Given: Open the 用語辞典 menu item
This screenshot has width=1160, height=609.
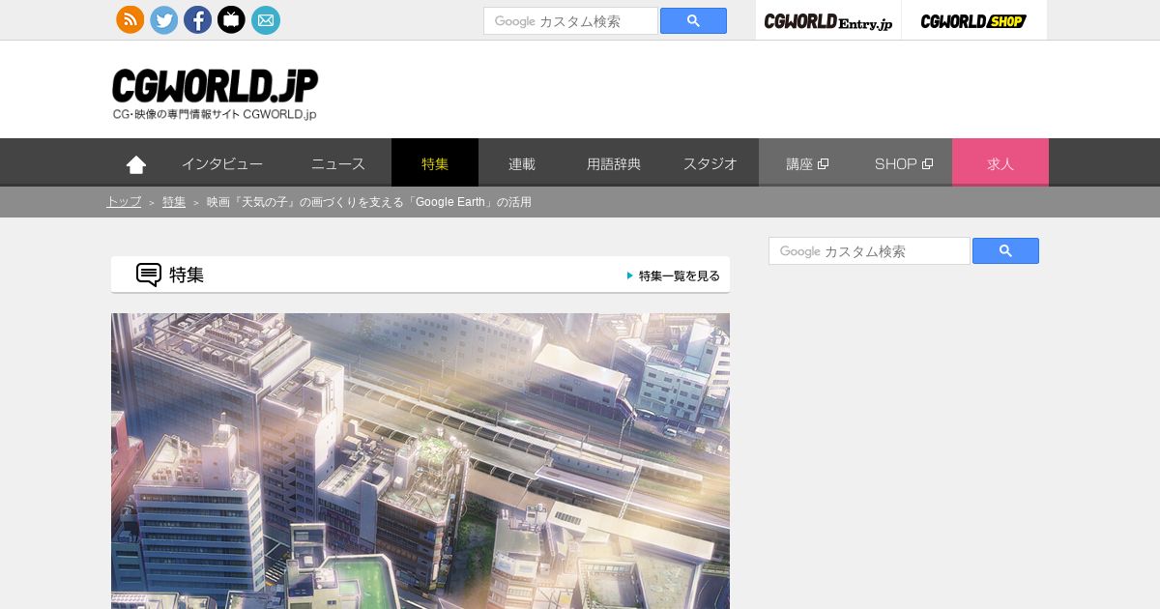Looking at the screenshot, I should [x=614, y=163].
